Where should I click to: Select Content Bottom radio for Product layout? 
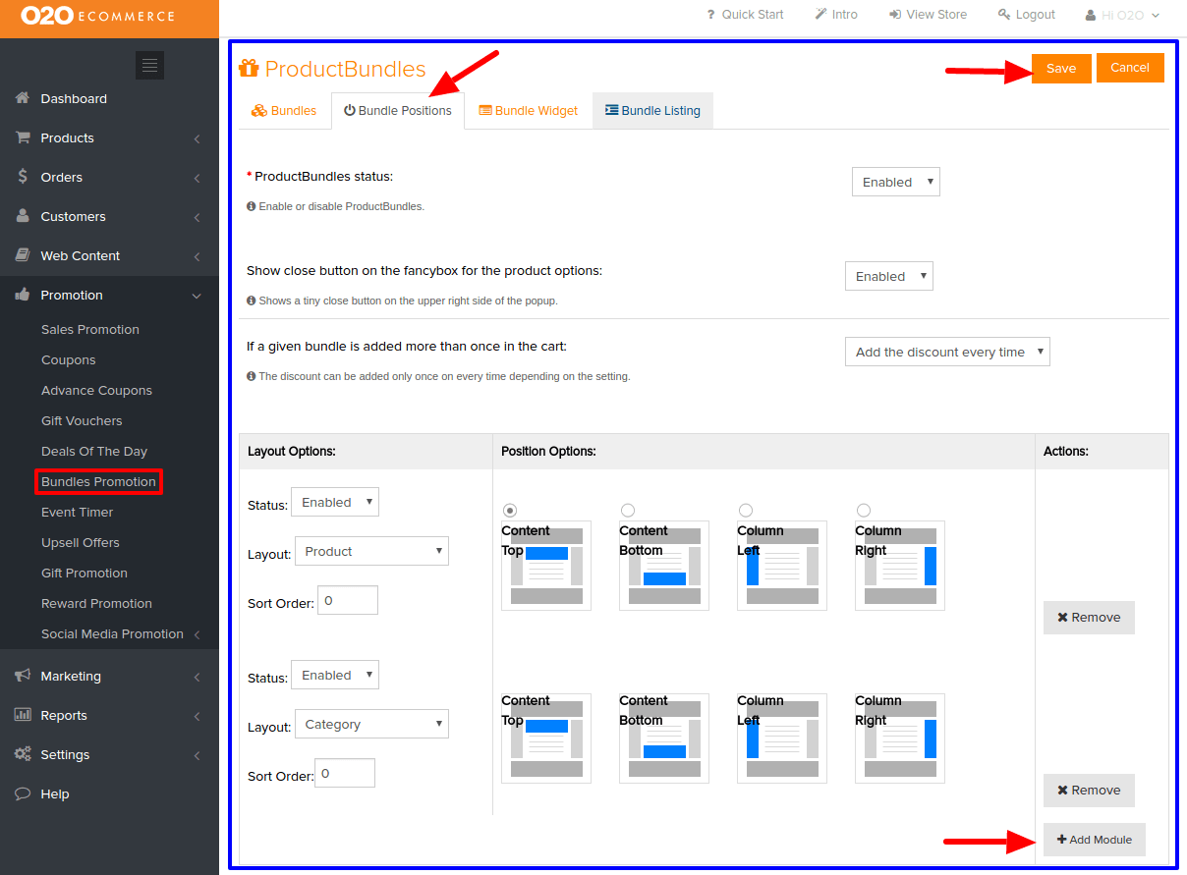pos(628,510)
